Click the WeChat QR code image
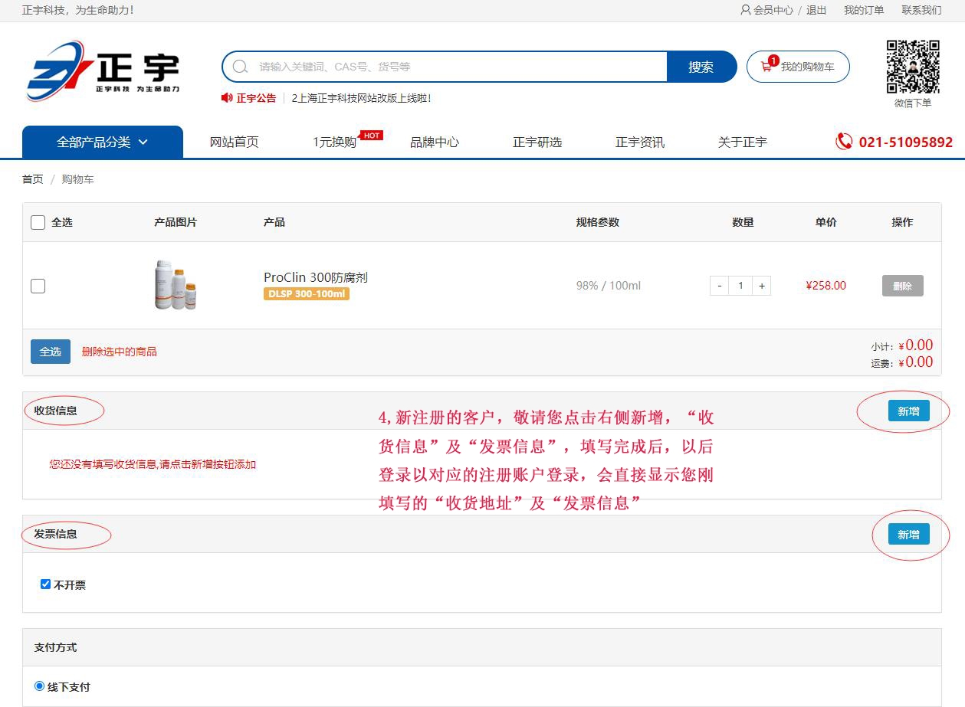Image resolution: width=965 pixels, height=707 pixels. click(x=913, y=67)
